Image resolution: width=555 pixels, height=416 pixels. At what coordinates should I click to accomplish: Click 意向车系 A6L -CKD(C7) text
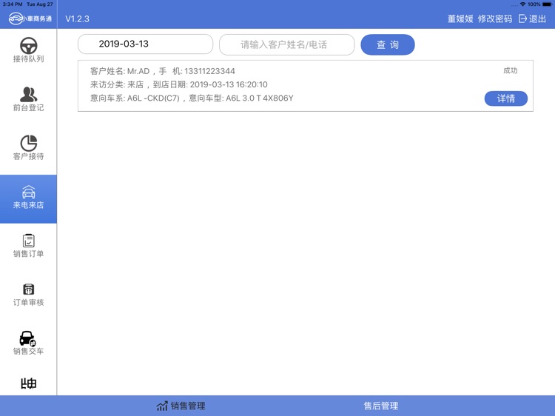[135, 98]
